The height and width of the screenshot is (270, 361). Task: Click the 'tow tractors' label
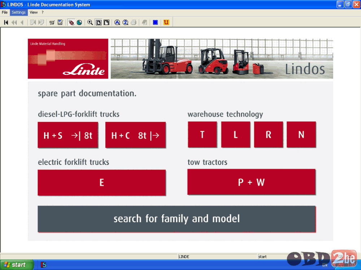[x=207, y=162]
